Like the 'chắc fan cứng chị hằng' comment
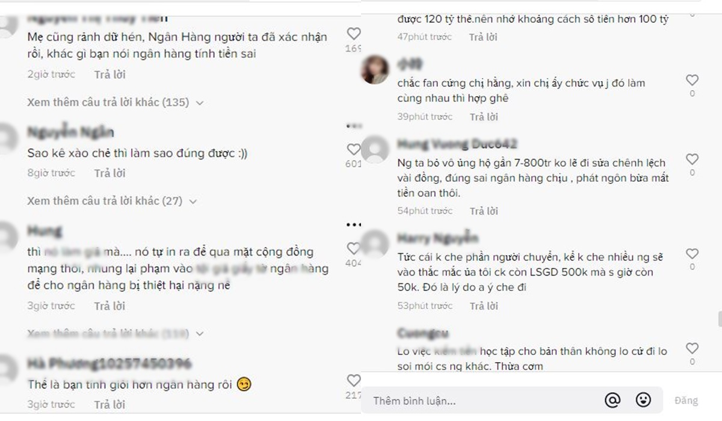 click(x=693, y=80)
